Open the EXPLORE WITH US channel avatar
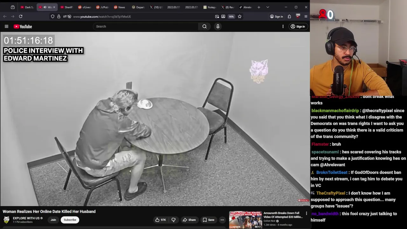The width and height of the screenshot is (407, 229). pos(6,220)
